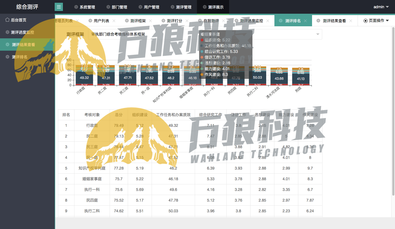Click the 行政庭 bar showing 49.32

click(84, 78)
